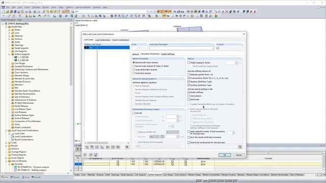This screenshot has height=183, width=326.
Task: Open the Nodal Supports table tab at the bottom
Action: [127, 175]
